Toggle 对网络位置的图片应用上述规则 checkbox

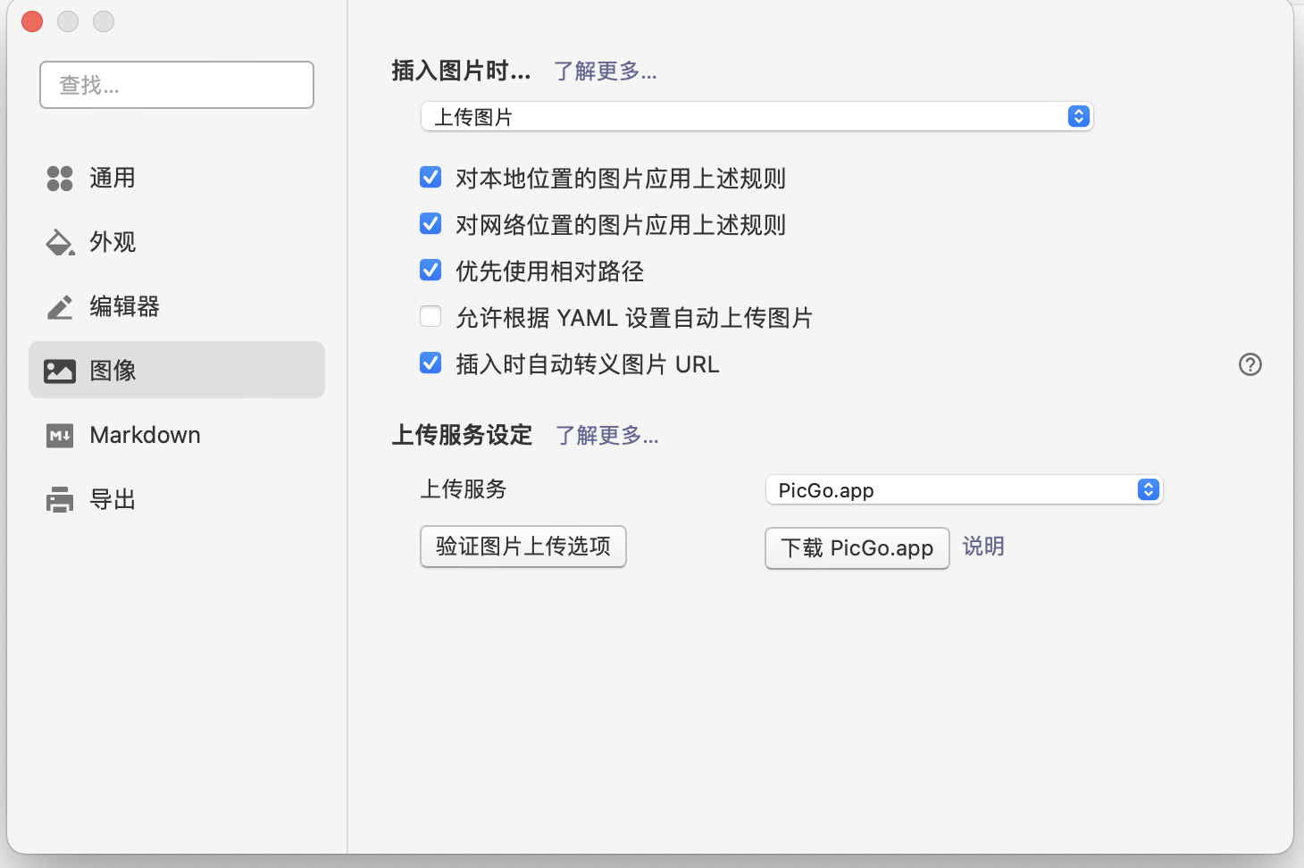pos(430,223)
